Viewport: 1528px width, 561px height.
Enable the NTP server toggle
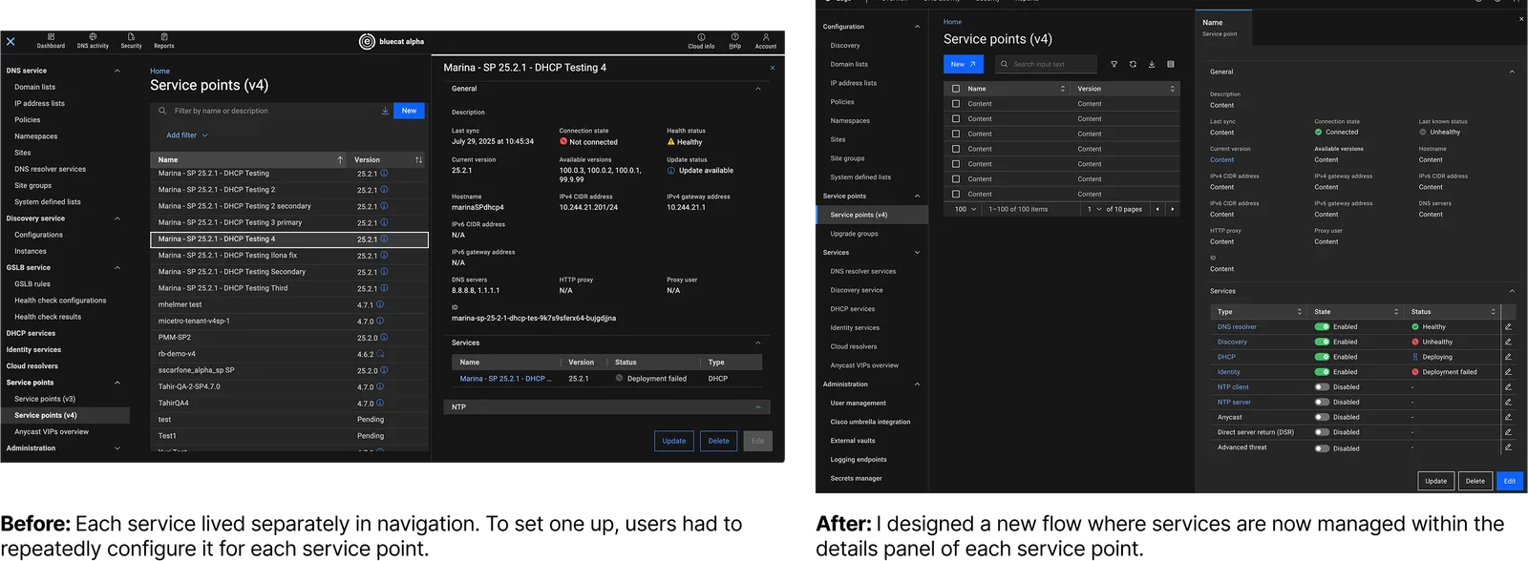[1322, 402]
